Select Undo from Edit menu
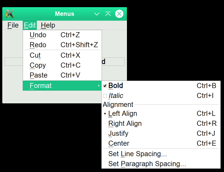The height and width of the screenshot is (172, 224). point(38,35)
